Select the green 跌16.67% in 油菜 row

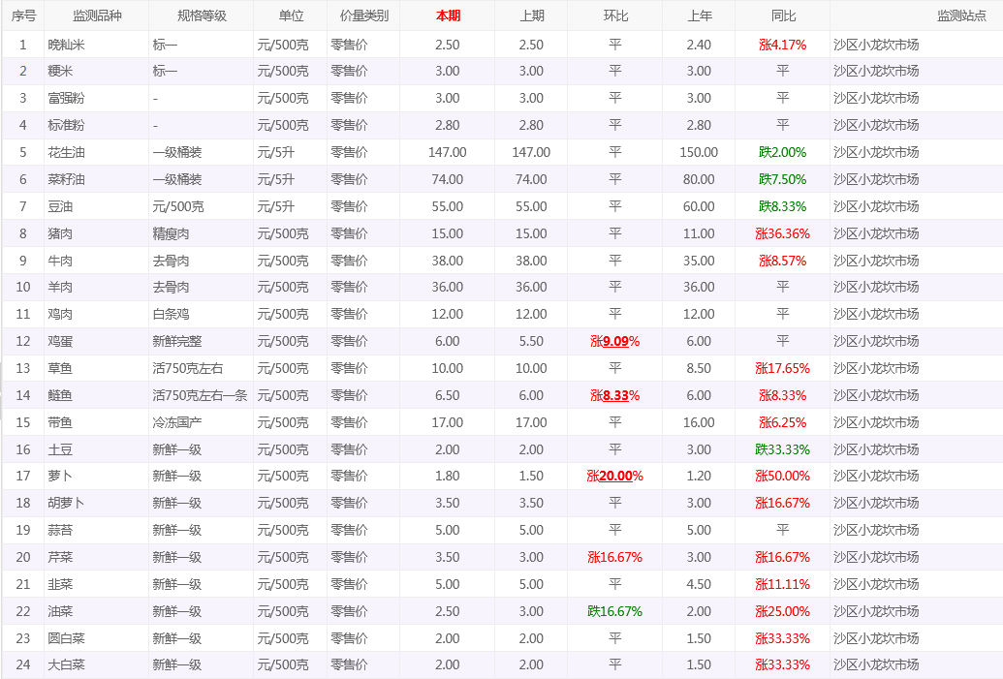coord(614,612)
